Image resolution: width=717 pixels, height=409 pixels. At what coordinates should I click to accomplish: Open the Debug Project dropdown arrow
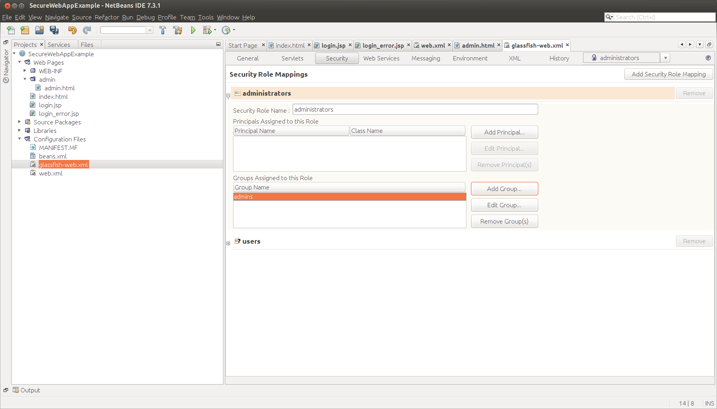pos(215,30)
